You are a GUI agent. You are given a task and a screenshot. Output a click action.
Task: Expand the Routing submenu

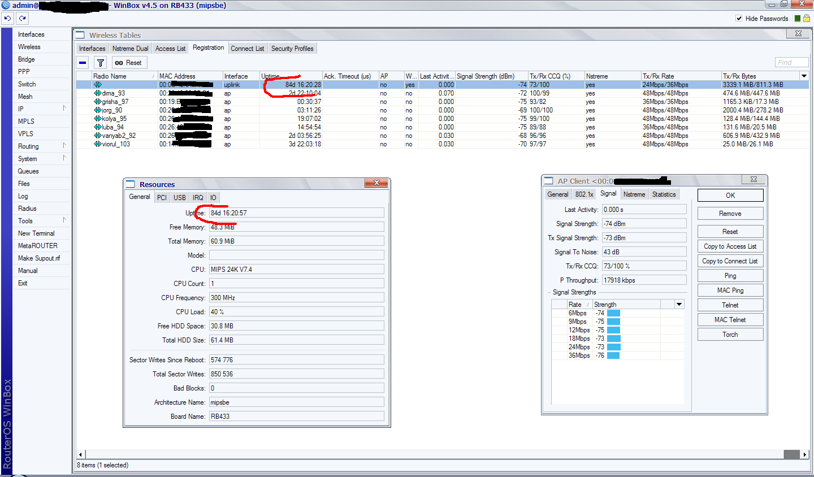coord(64,146)
